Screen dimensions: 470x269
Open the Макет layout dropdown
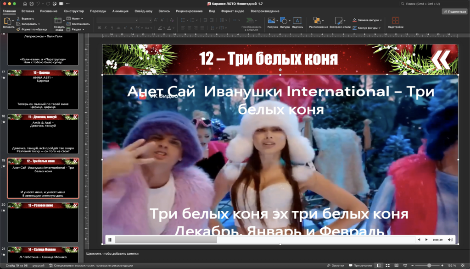(75, 18)
